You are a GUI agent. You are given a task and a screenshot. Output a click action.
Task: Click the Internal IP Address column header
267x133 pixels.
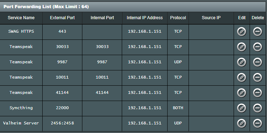click(x=145, y=18)
